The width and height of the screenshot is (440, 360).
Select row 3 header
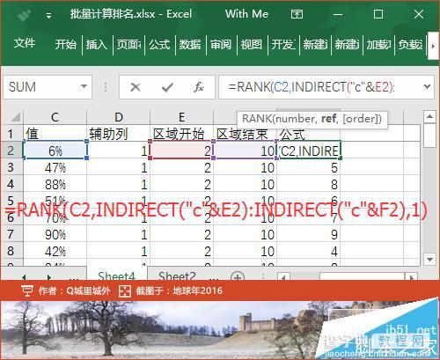click(x=11, y=167)
